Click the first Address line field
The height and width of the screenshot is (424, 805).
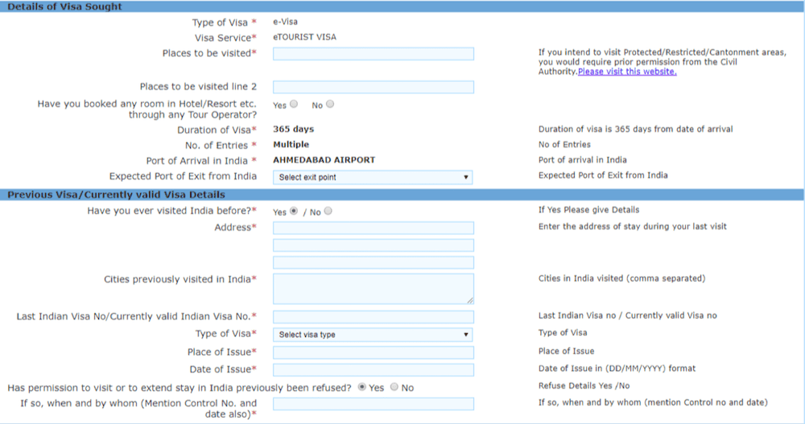374,228
